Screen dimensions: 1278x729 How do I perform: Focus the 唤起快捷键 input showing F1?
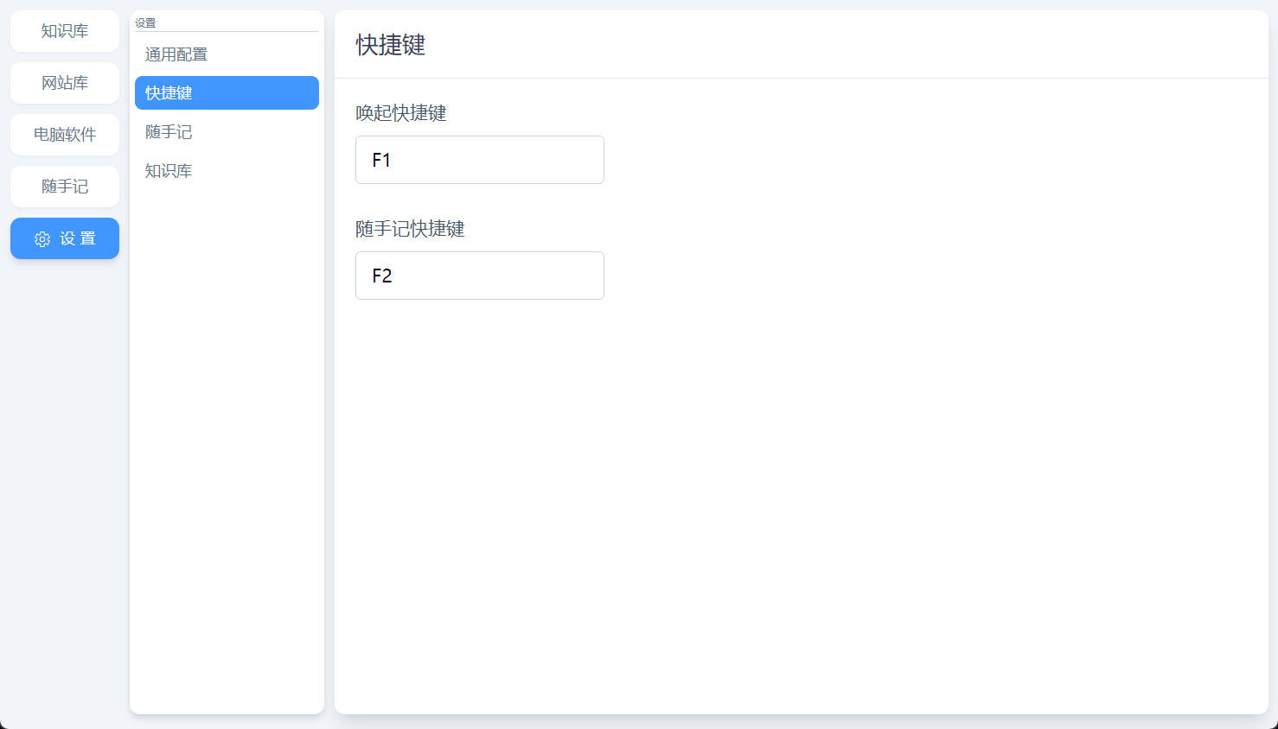click(480, 160)
